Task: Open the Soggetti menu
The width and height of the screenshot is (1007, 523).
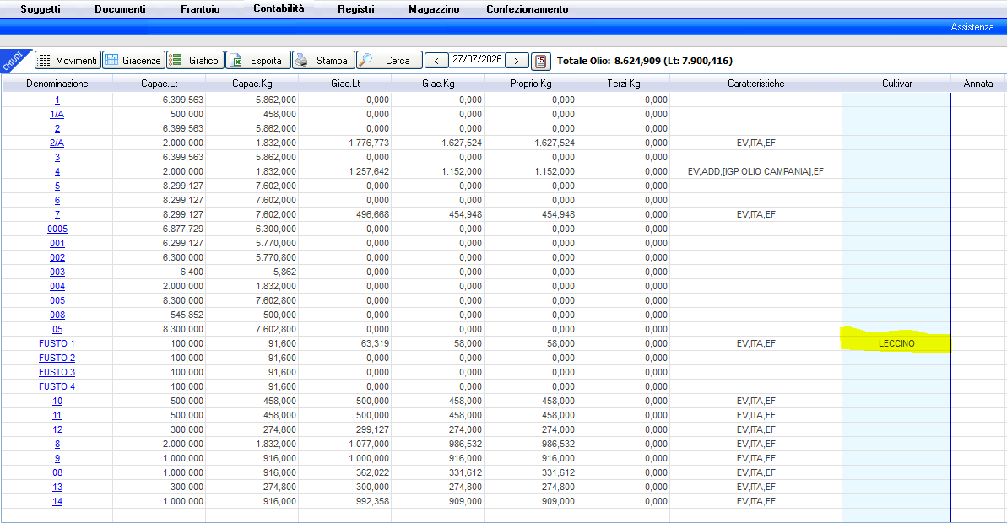Action: [41, 9]
